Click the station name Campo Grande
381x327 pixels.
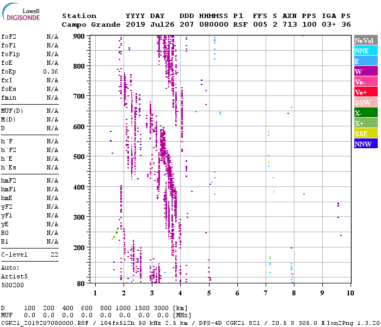coord(91,25)
